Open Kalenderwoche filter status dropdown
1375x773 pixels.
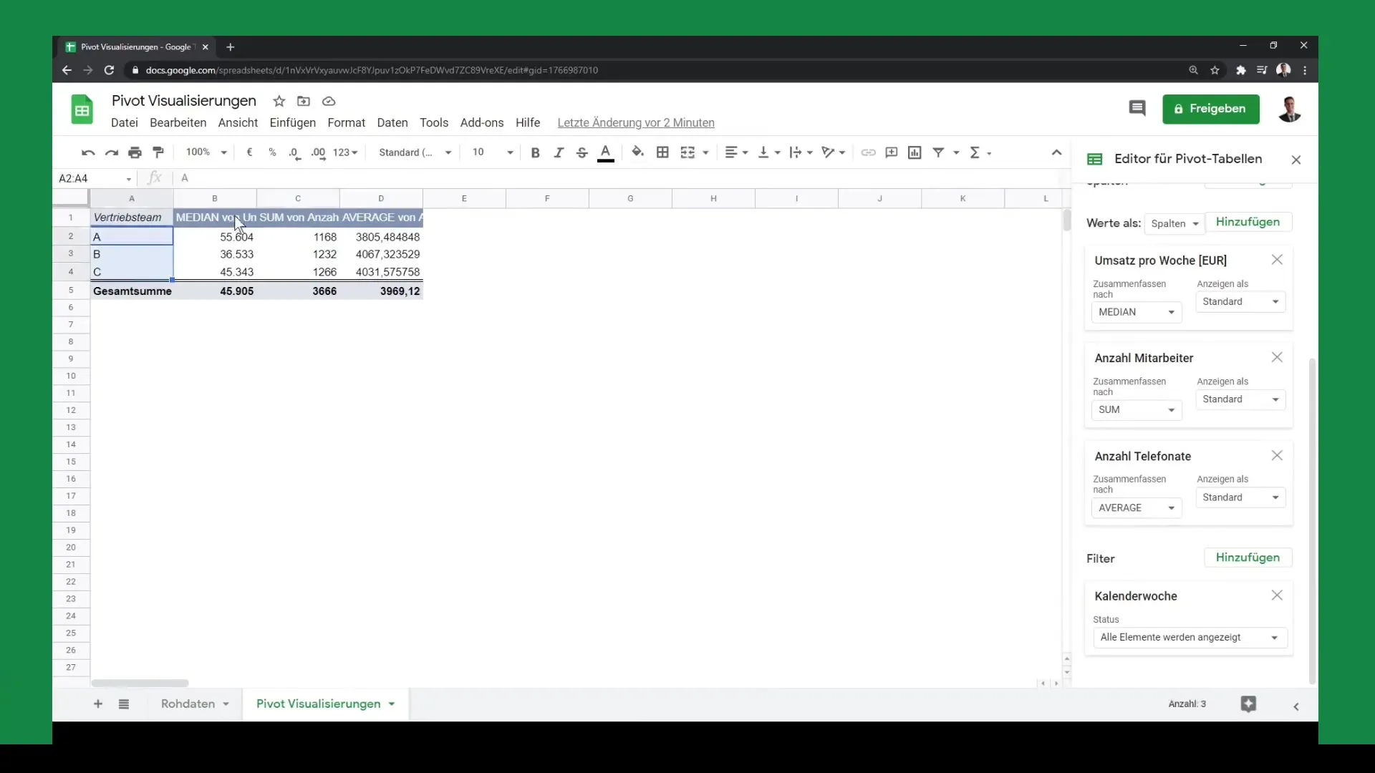point(1190,638)
